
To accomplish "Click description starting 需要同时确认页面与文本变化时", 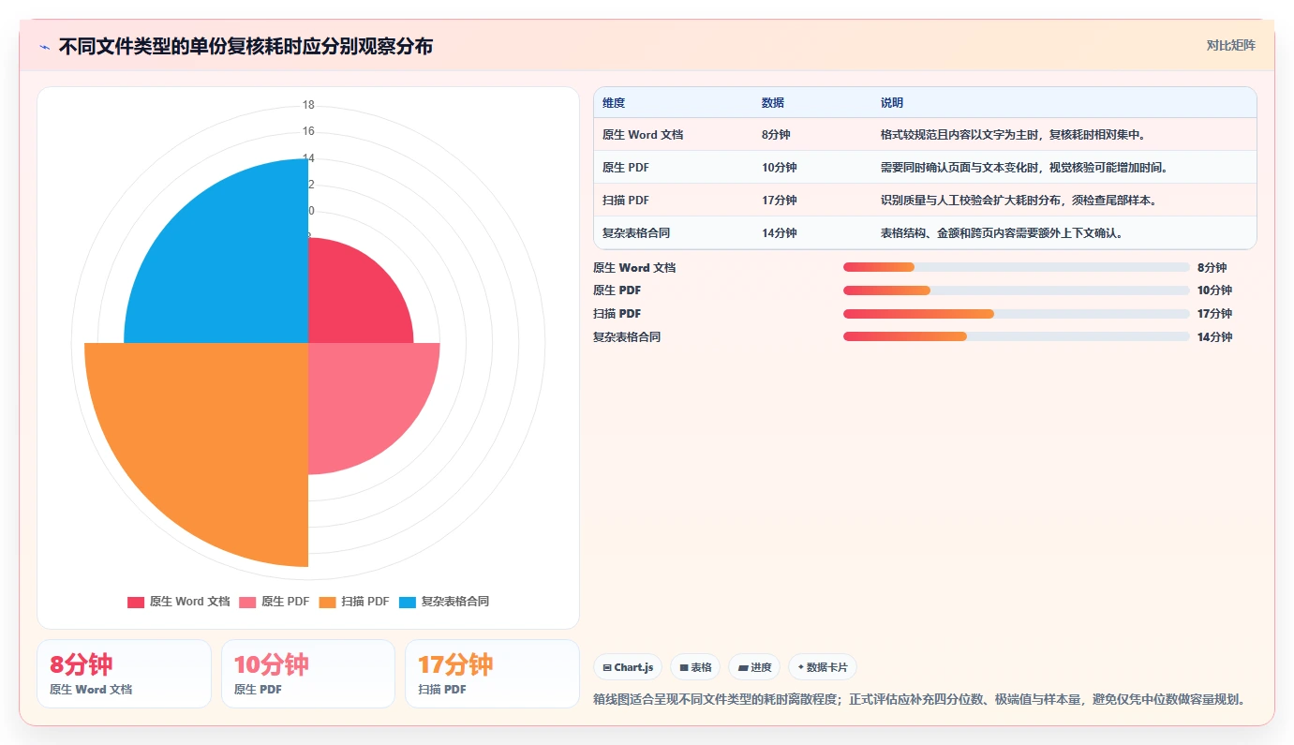I will point(1023,168).
